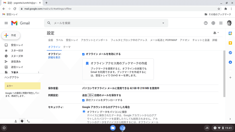Open 受信トレイ in the sidebar
235x132 pixels.
pyautogui.click(x=17, y=45)
